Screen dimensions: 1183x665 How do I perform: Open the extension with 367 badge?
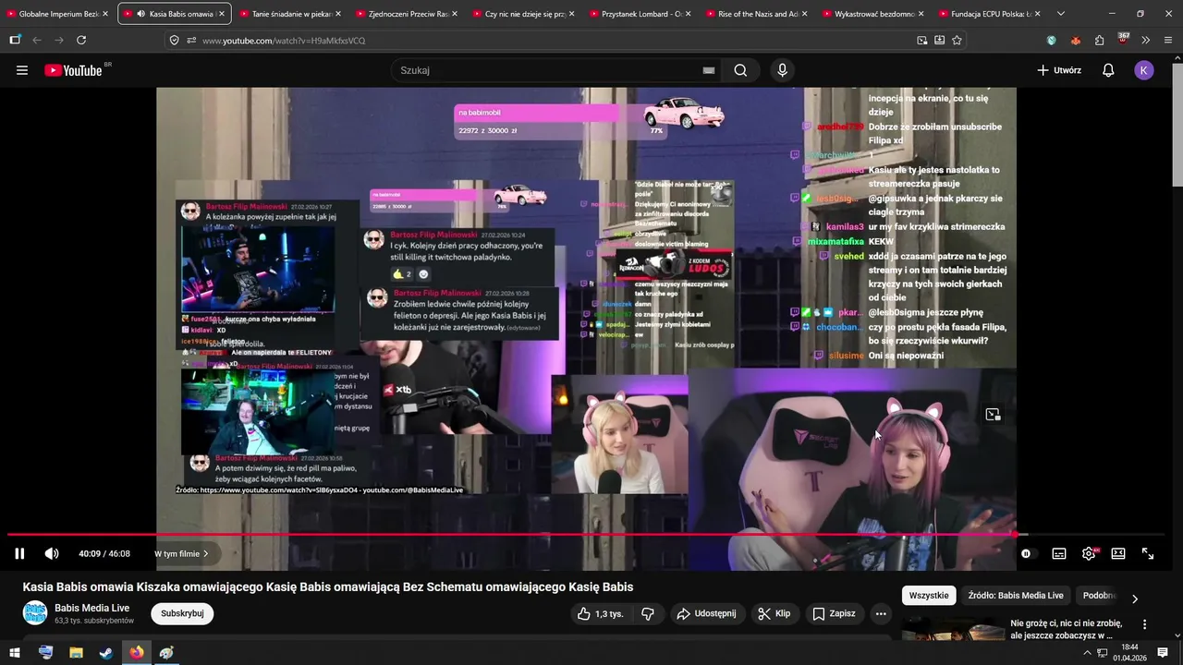click(x=1123, y=39)
